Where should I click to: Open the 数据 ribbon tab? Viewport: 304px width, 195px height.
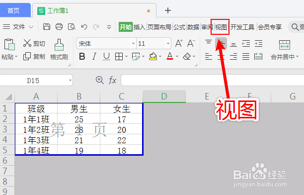click(193, 27)
